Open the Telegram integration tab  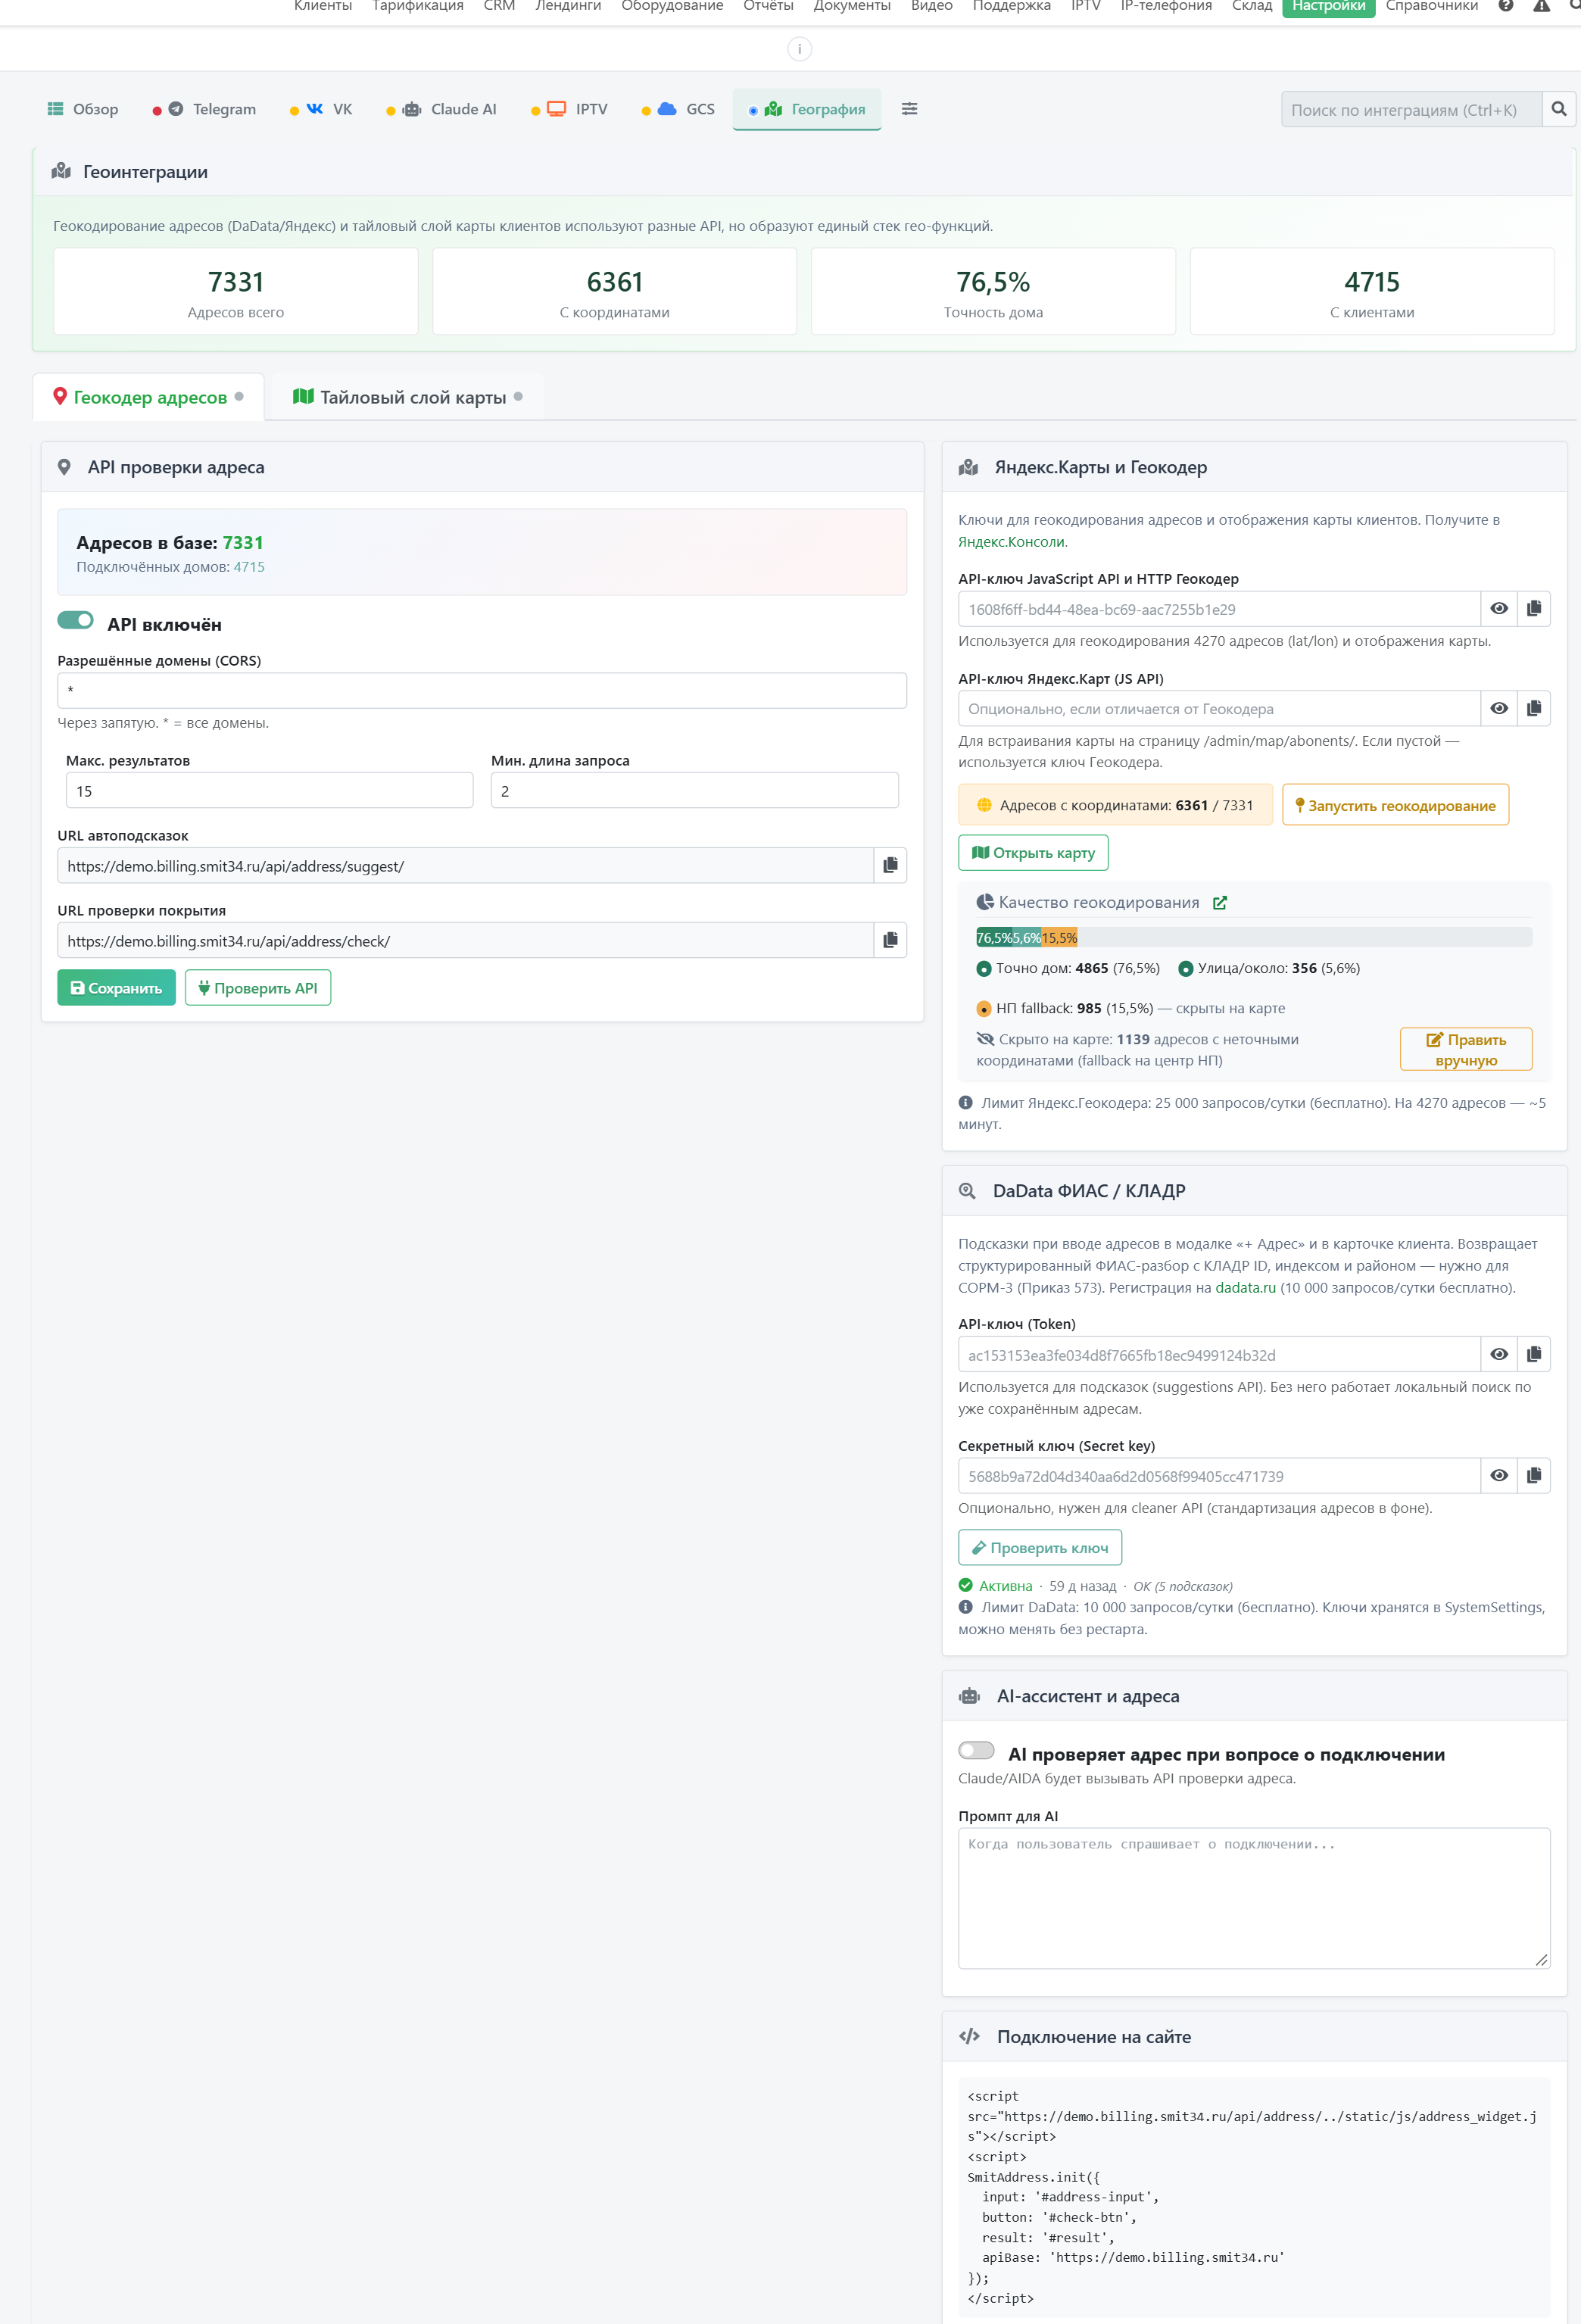pyautogui.click(x=205, y=109)
